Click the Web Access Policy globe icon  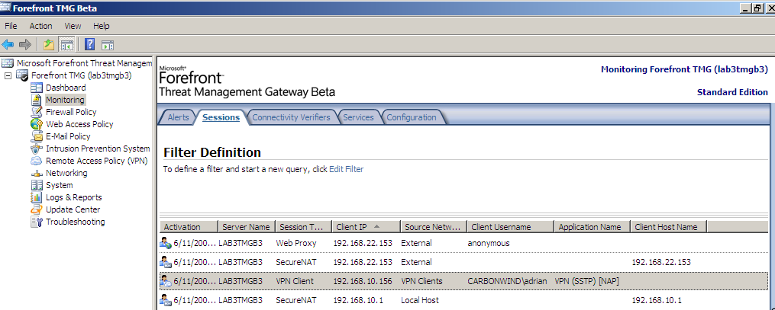(x=37, y=124)
